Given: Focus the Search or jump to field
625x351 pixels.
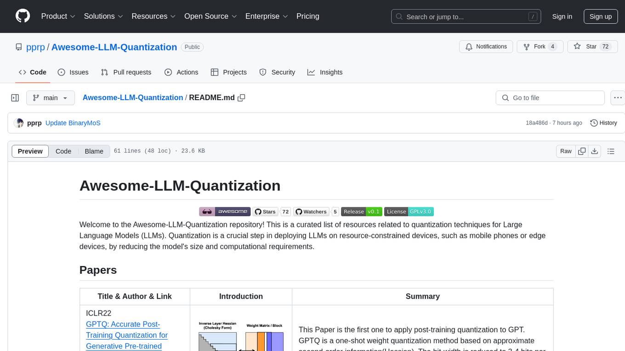Looking at the screenshot, I should pos(466,17).
